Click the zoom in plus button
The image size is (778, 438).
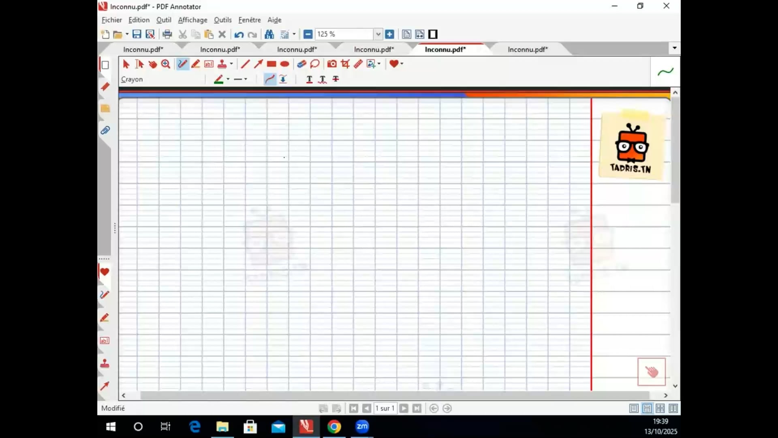tap(389, 34)
